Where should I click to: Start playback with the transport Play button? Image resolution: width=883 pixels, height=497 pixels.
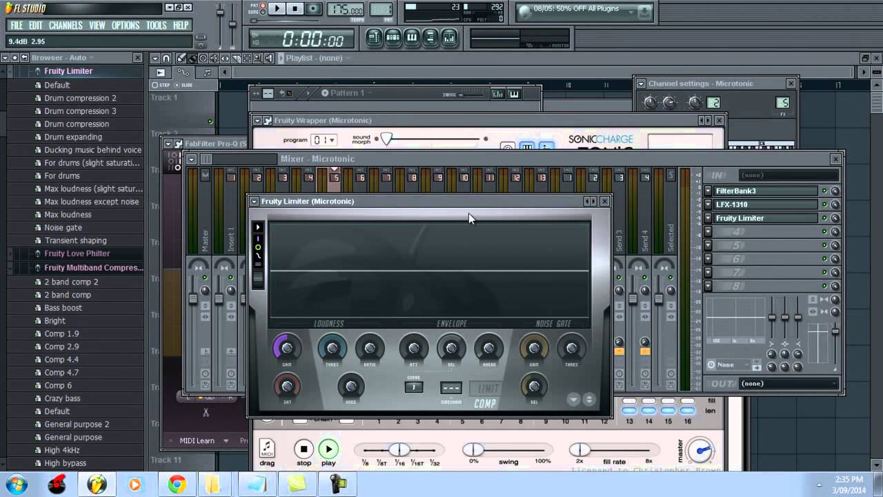pyautogui.click(x=277, y=9)
